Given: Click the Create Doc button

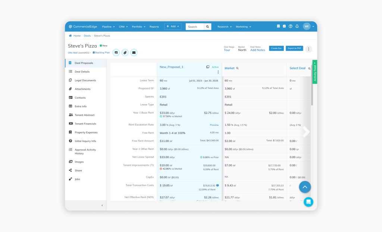Looking at the screenshot, I should click(276, 48).
